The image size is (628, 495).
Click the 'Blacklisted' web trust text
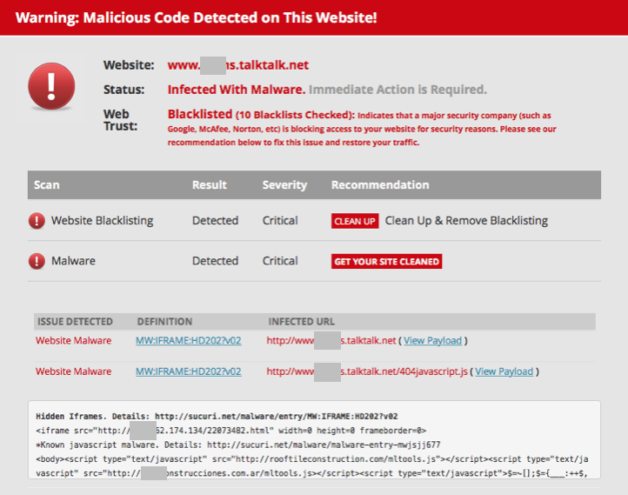pyautogui.click(x=200, y=114)
